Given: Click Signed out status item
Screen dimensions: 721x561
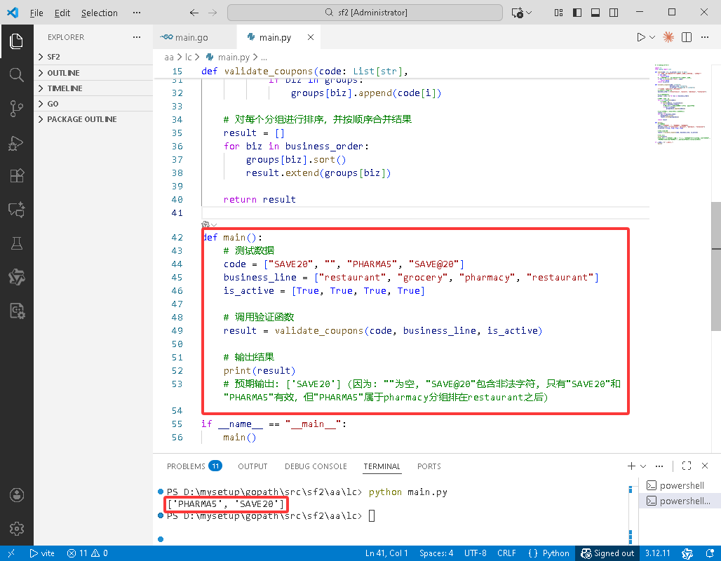Looking at the screenshot, I should coord(607,553).
